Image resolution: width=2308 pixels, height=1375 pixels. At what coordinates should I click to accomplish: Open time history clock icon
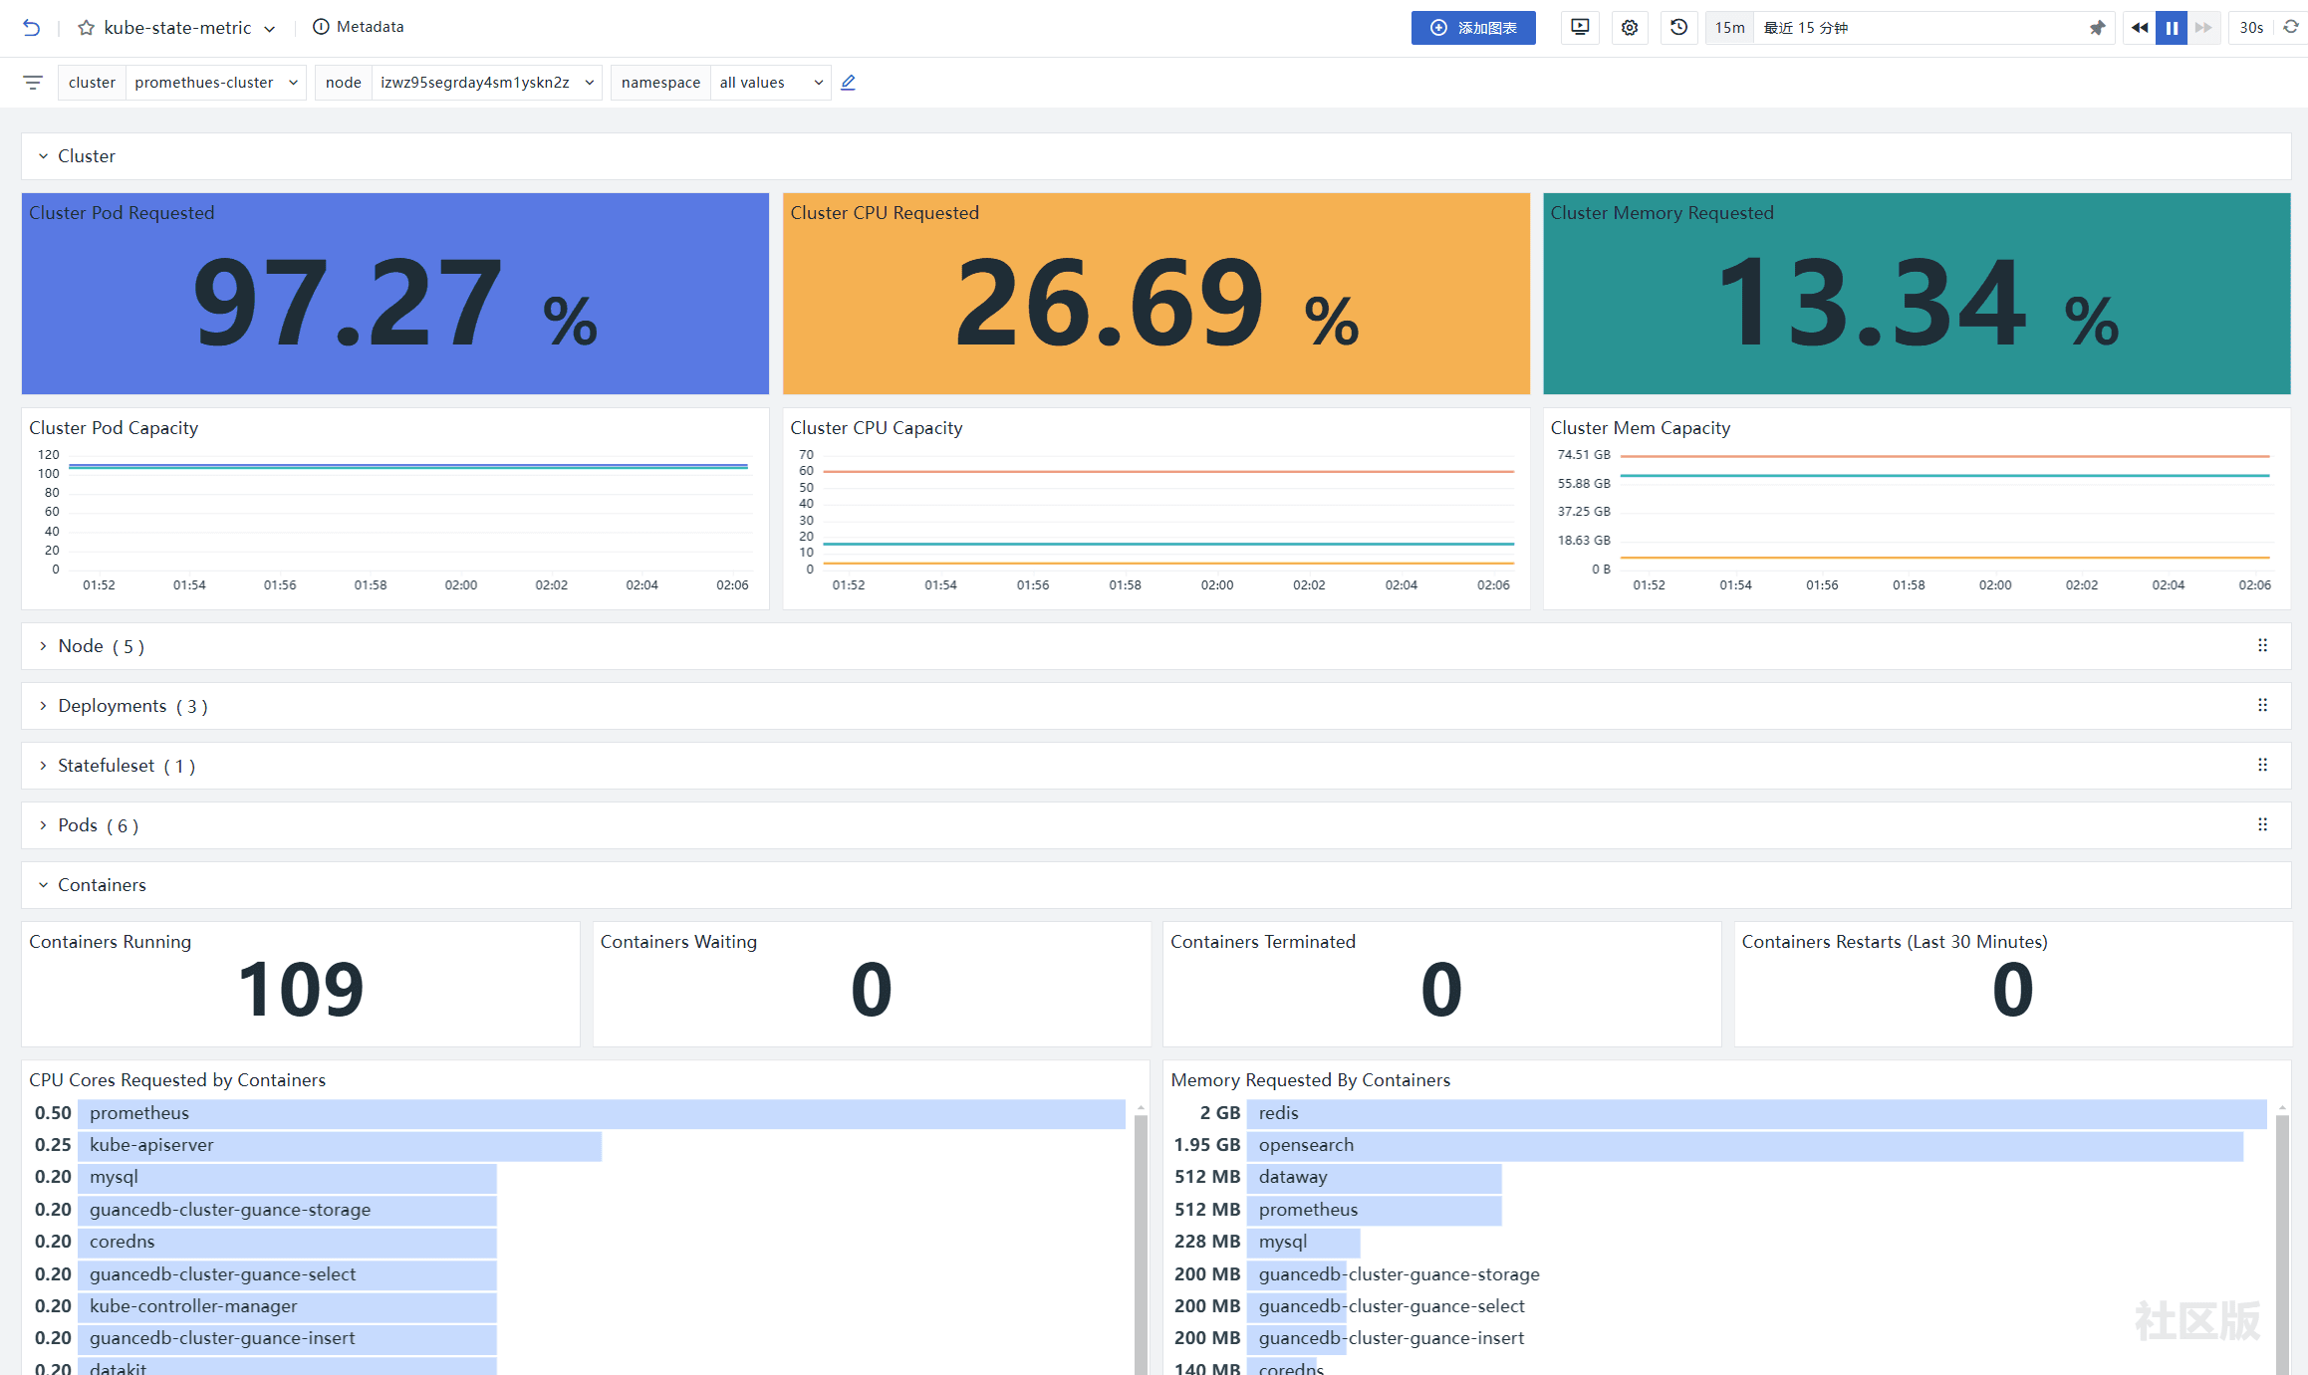pyautogui.click(x=1679, y=28)
